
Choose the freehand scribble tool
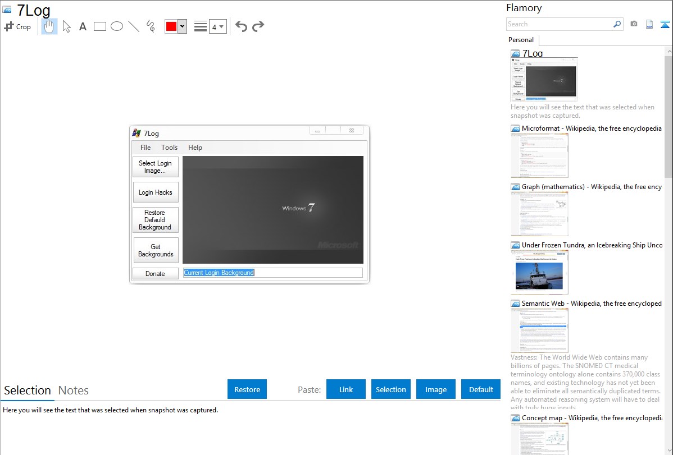coord(151,26)
